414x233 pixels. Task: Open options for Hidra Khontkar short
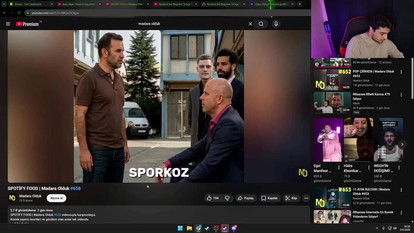point(369,168)
